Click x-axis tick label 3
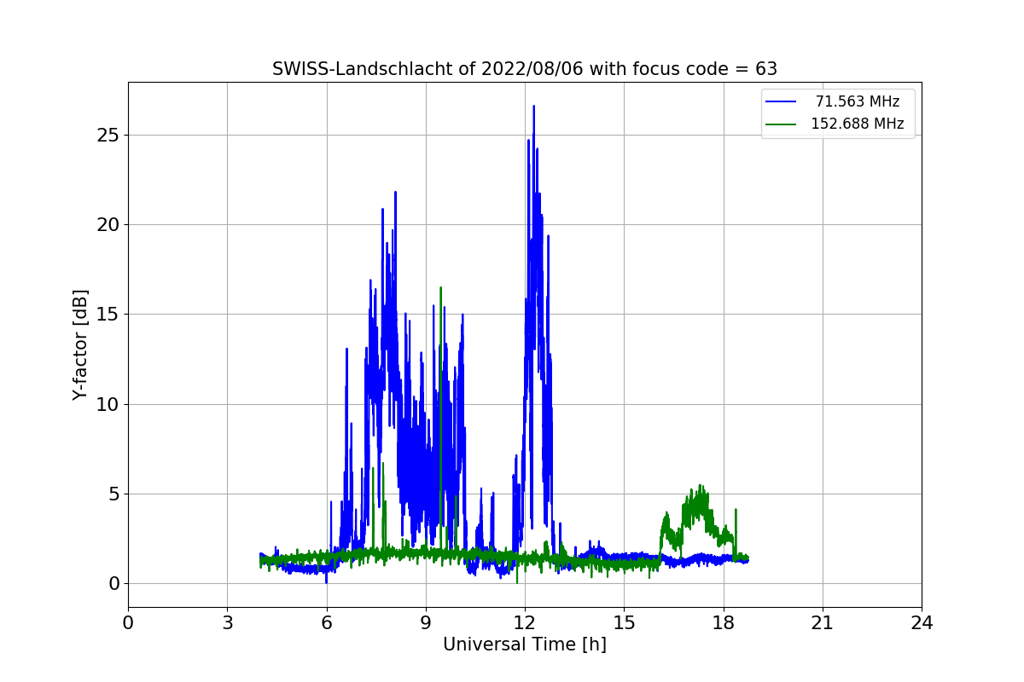Screen dimensions: 1024x682 (x=227, y=623)
